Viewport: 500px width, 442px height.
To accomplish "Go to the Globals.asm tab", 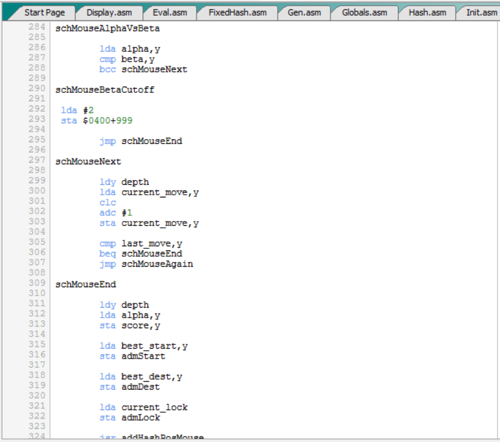I will click(x=364, y=13).
